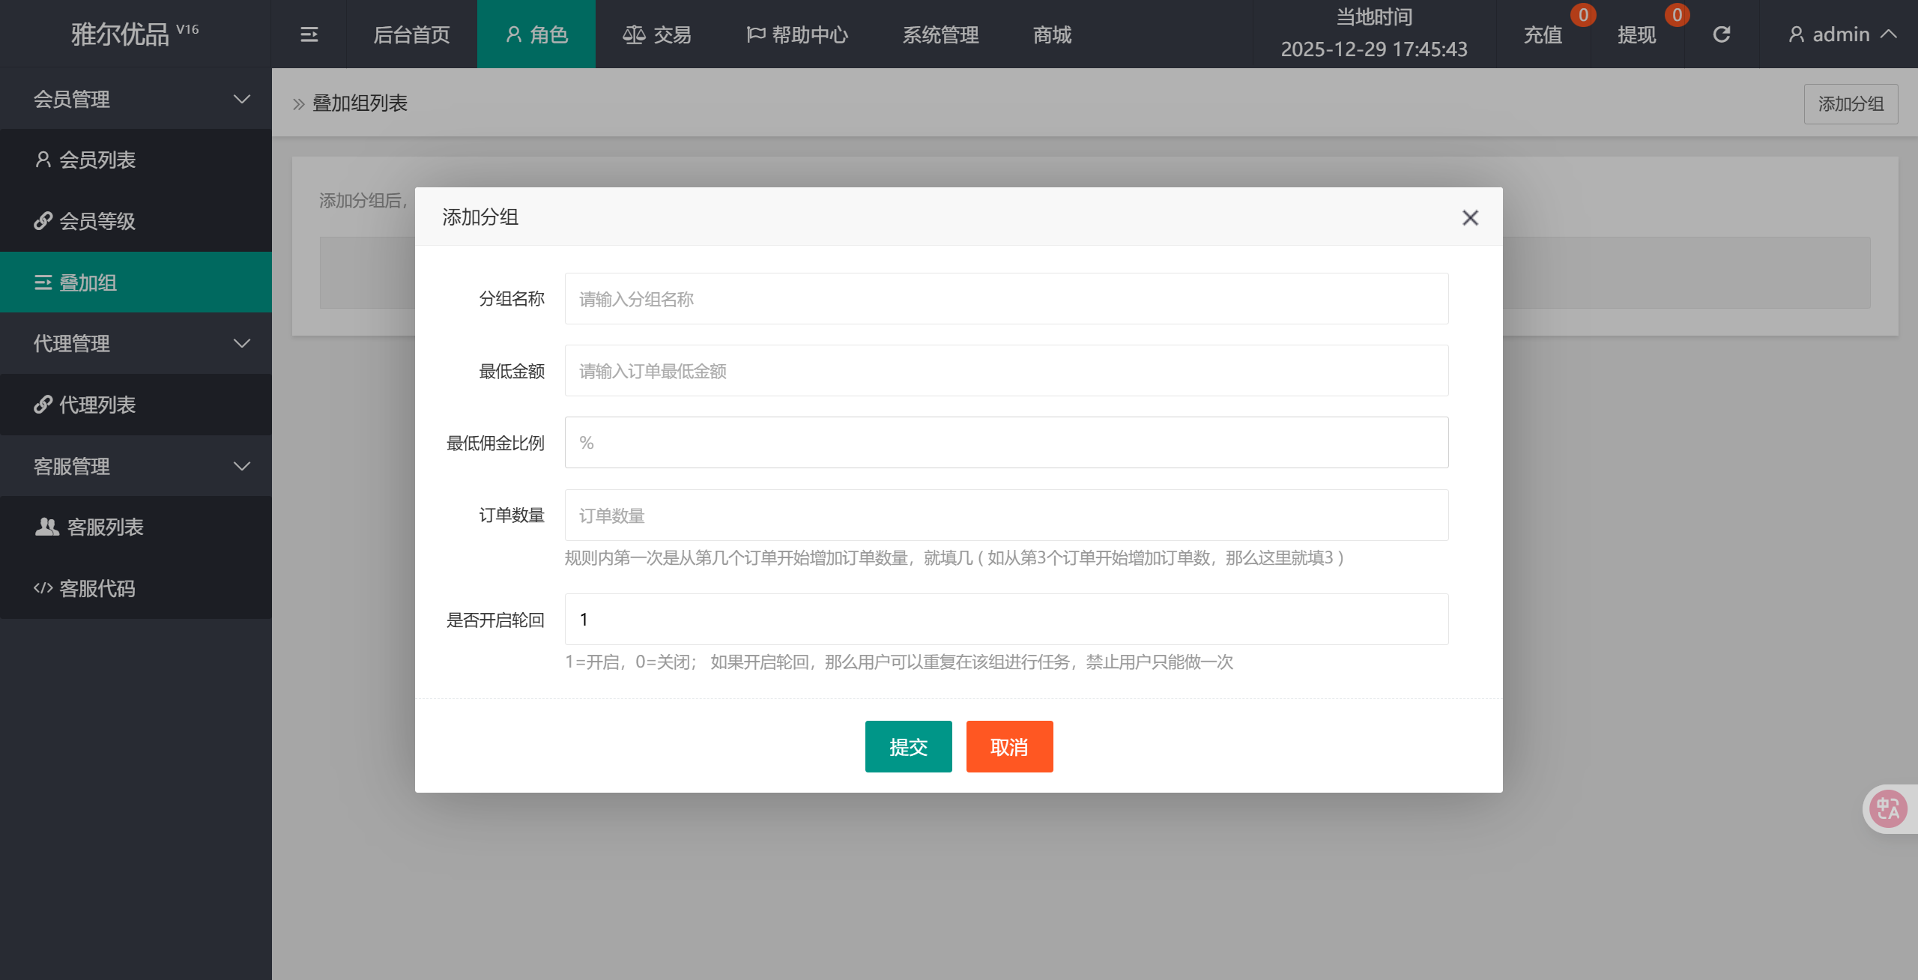This screenshot has height=980, width=1918.
Task: Click the sidebar collapse hamburger icon
Action: point(309,34)
